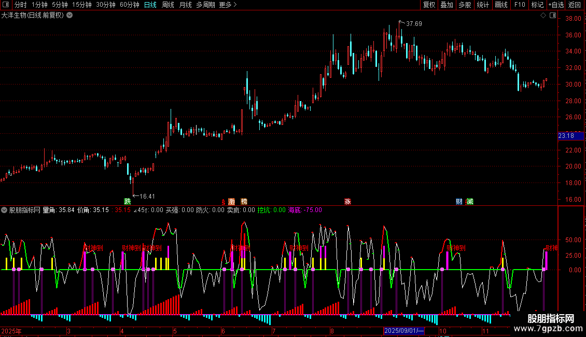Screen dimensions: 586x337
Task: Expand the 更多 periods menu
Action: pos(228,5)
